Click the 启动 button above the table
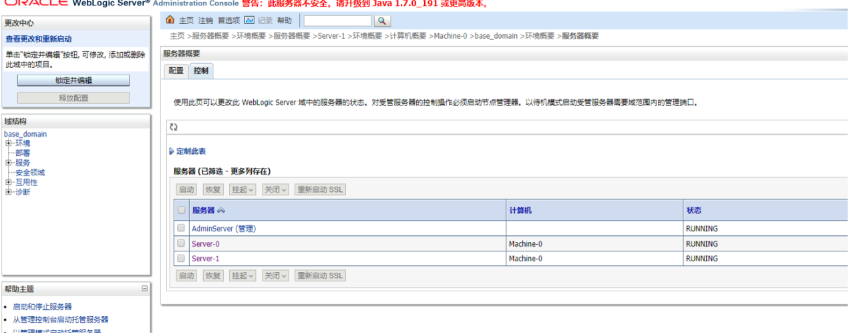Screen dimensions: 851x336 pyautogui.click(x=186, y=190)
